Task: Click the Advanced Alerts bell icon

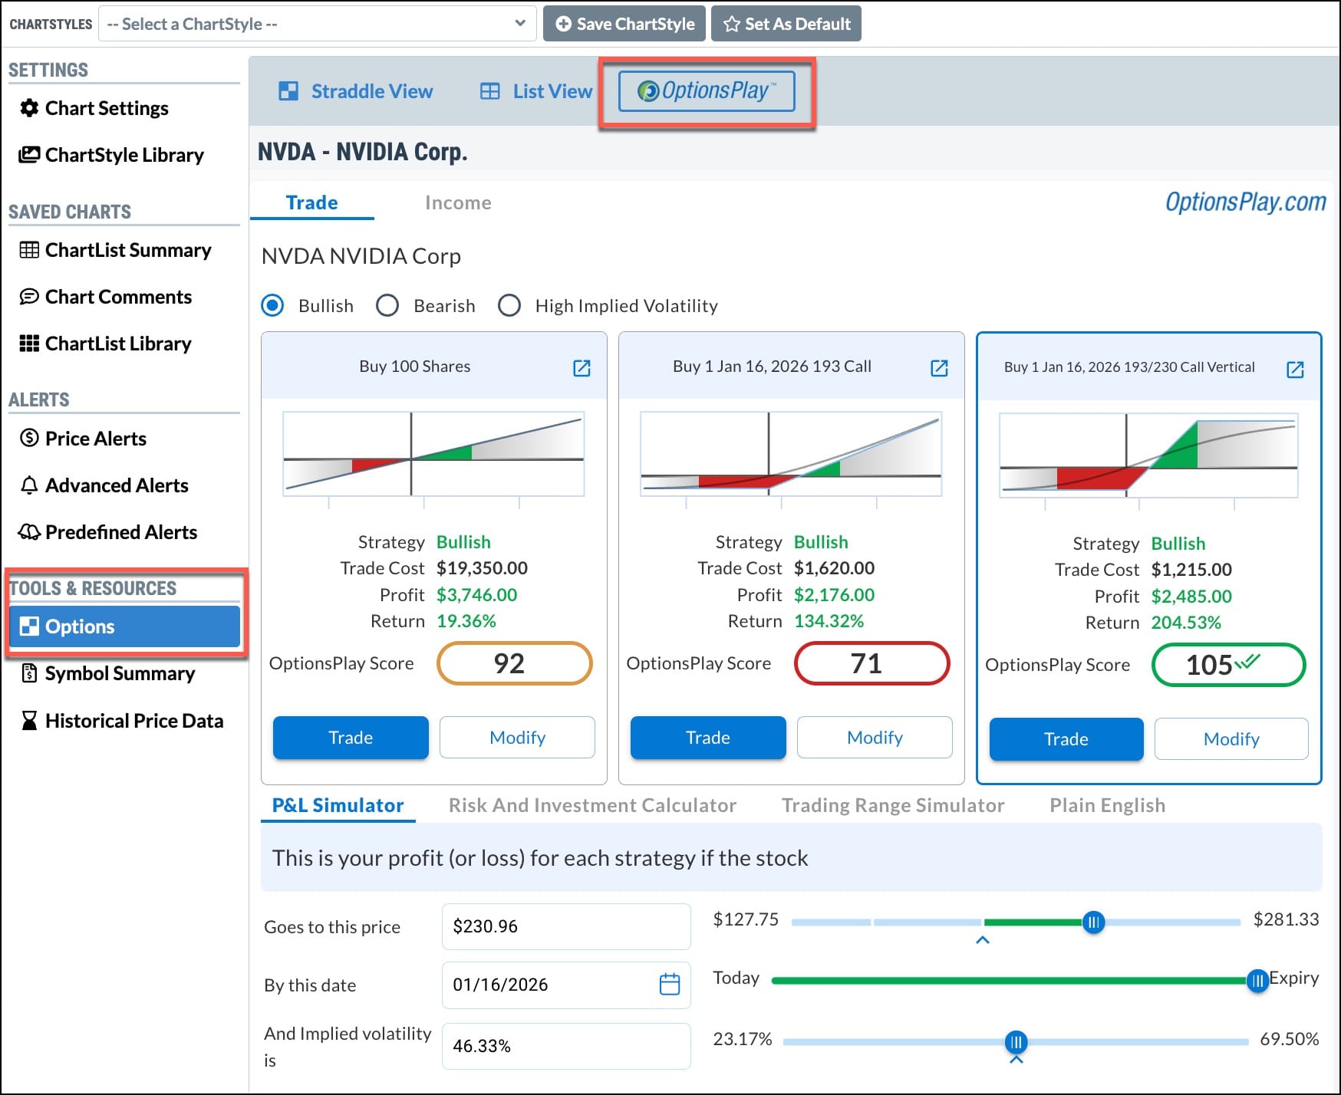Action: [29, 485]
